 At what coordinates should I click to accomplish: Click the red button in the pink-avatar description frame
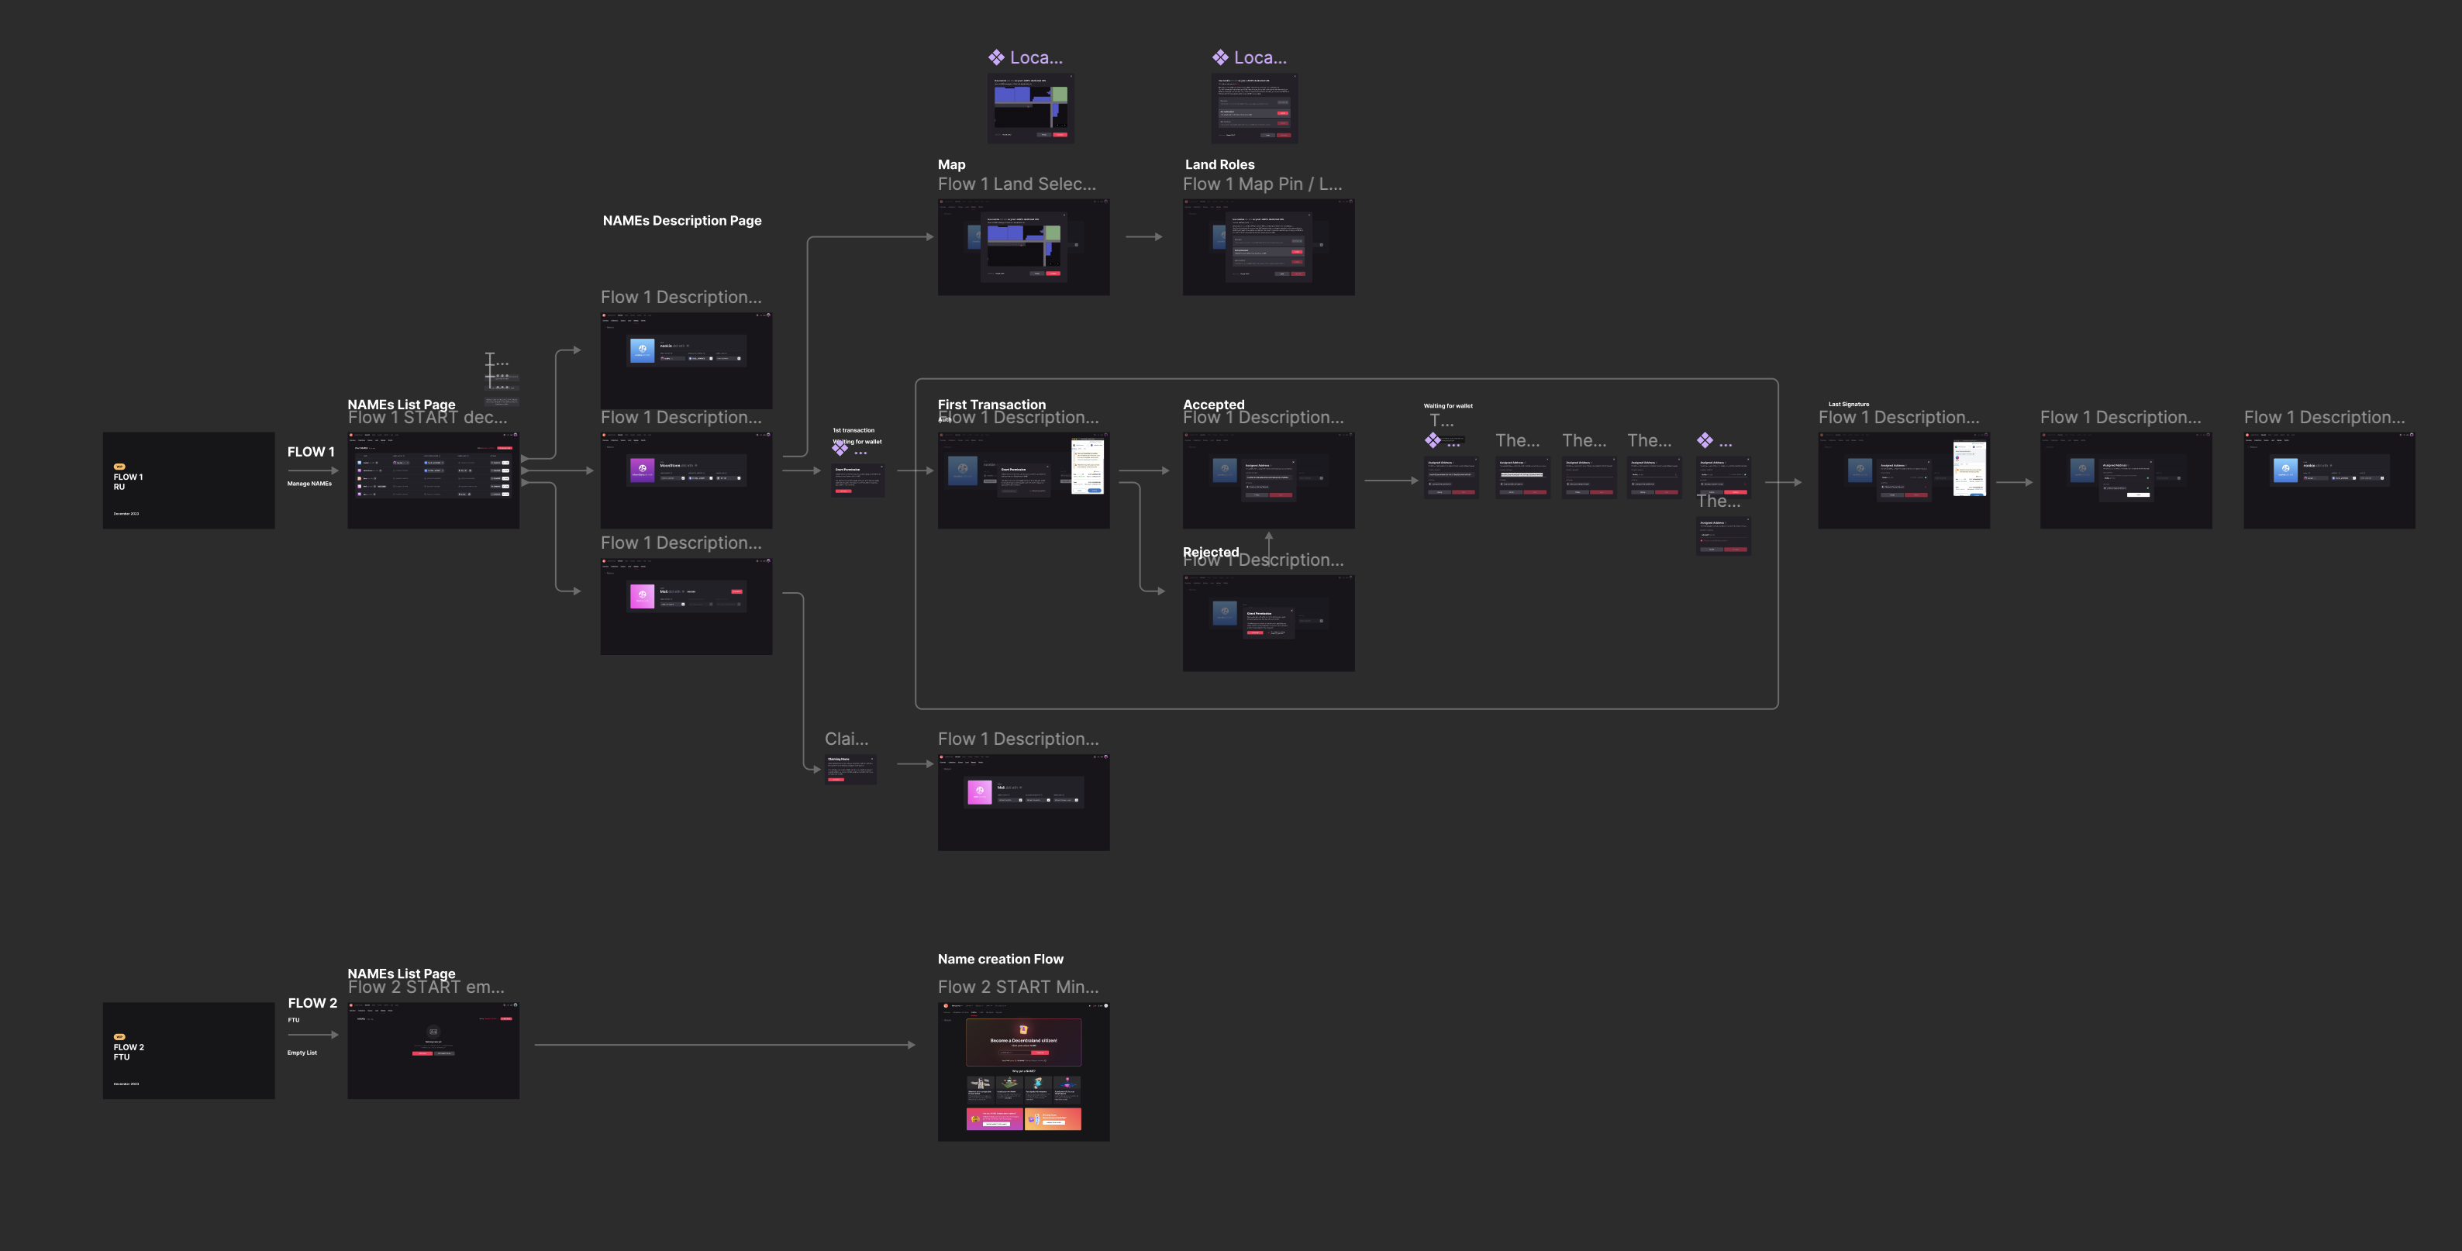737,591
